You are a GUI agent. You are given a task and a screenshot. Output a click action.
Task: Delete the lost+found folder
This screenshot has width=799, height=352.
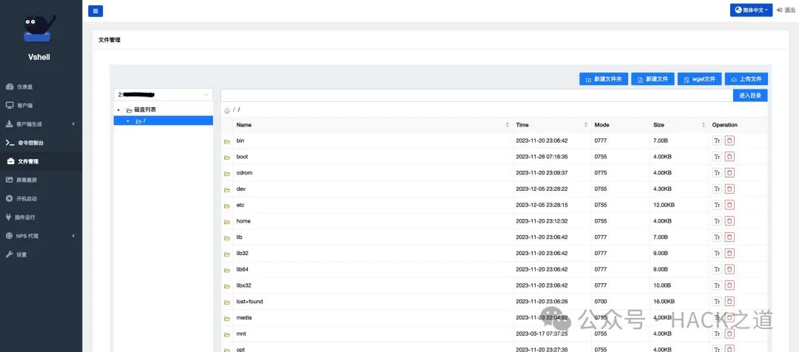[x=729, y=302]
